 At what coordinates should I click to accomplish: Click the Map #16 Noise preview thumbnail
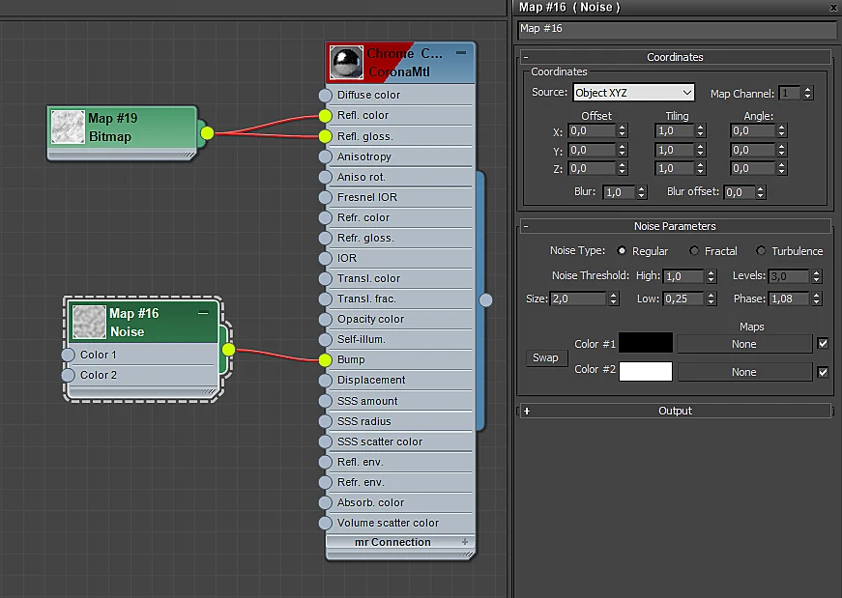89,322
